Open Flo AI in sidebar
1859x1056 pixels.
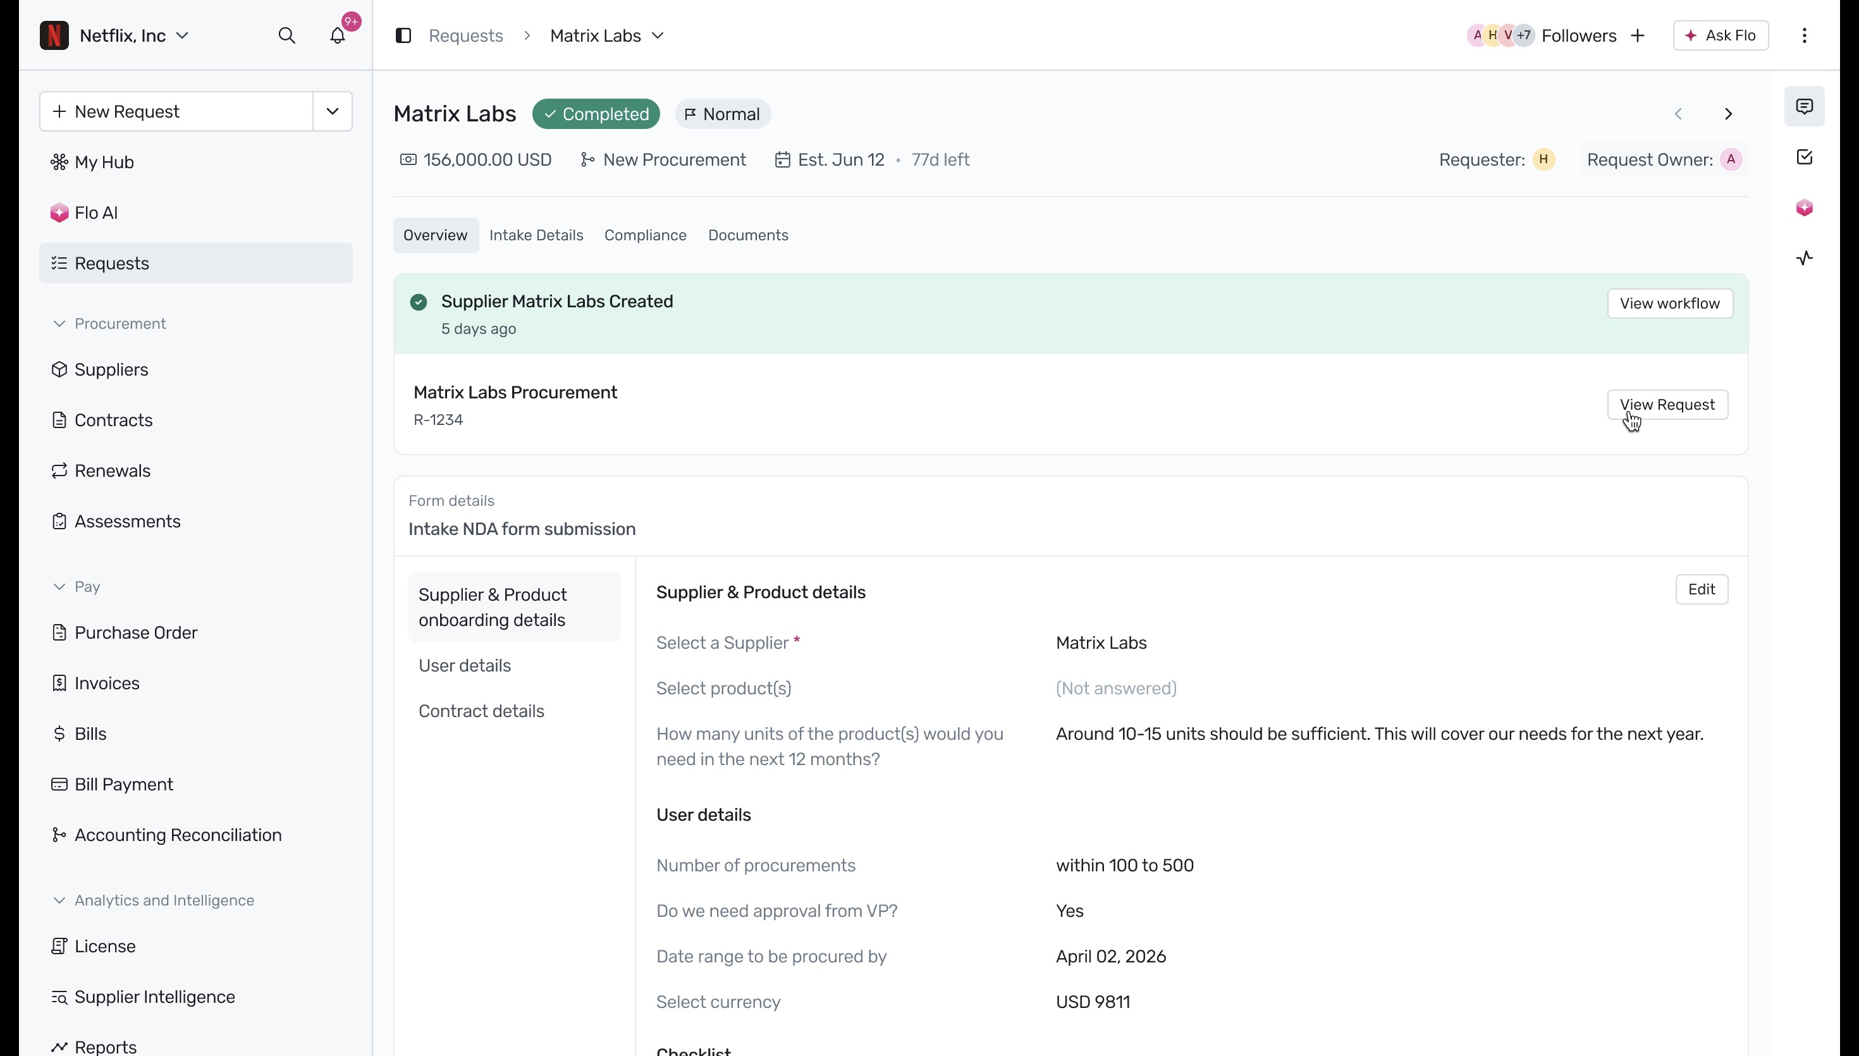196,212
